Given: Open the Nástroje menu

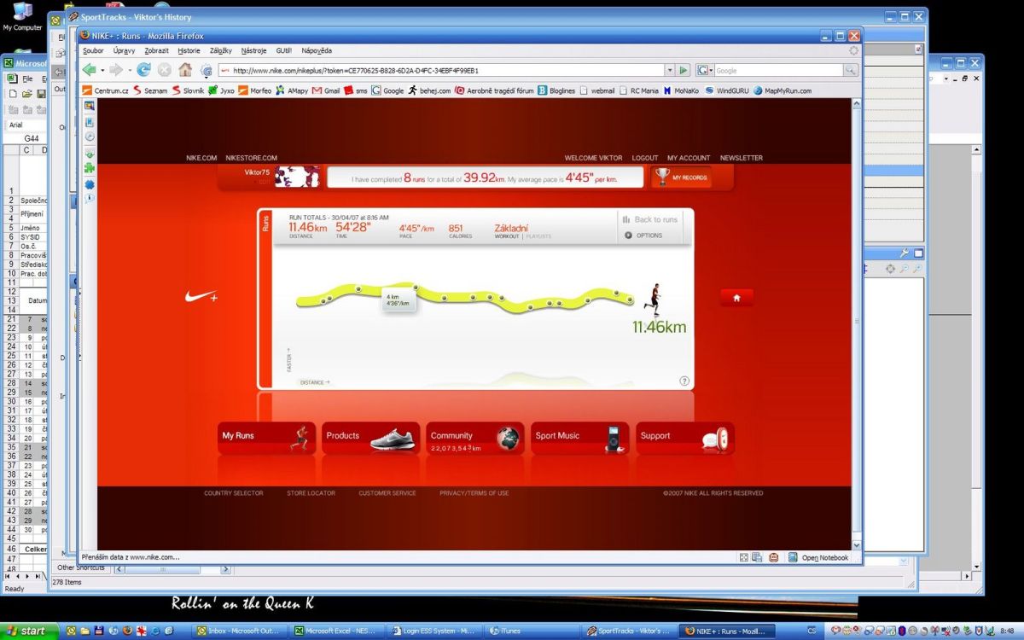Looking at the screenshot, I should point(254,50).
